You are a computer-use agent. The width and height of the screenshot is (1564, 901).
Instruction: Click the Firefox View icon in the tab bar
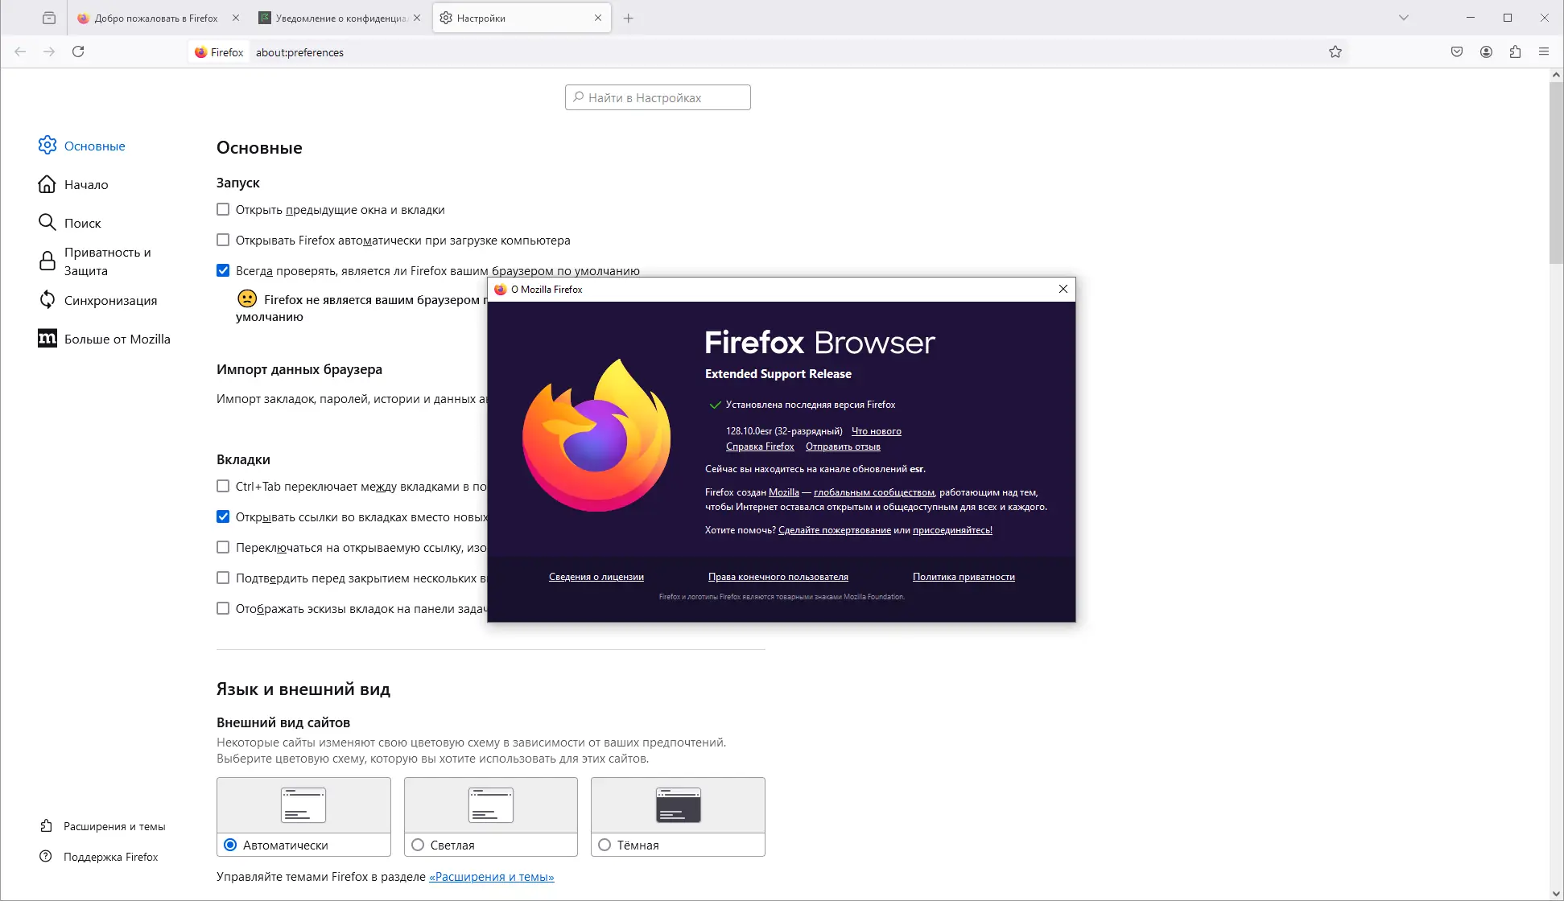coord(49,18)
